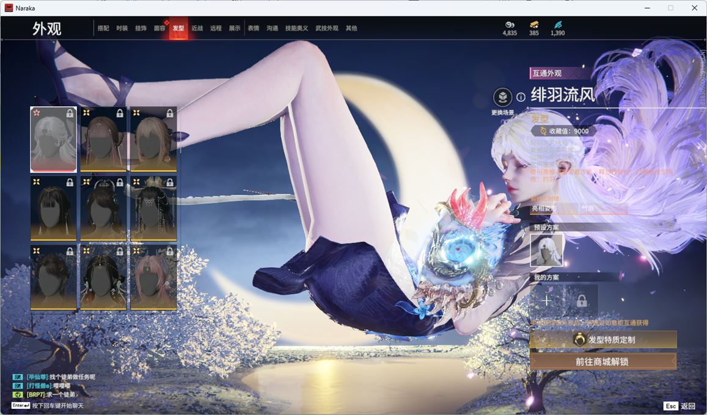Image resolution: width=707 pixels, height=415 pixels.
Task: Select the 气泡 sub-tab
Action: 603,208
